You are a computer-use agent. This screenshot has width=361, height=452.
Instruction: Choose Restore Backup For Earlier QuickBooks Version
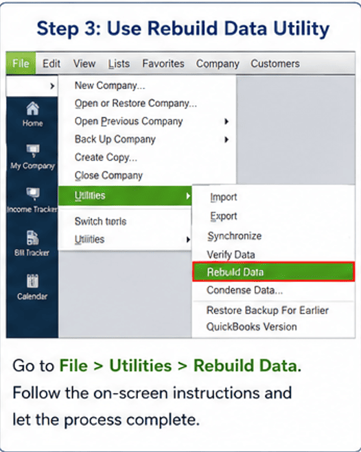273,318
